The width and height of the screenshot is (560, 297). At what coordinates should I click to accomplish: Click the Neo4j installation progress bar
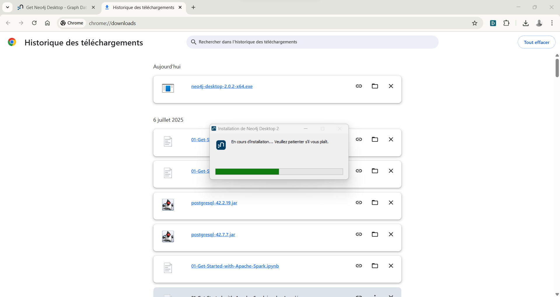tap(279, 172)
